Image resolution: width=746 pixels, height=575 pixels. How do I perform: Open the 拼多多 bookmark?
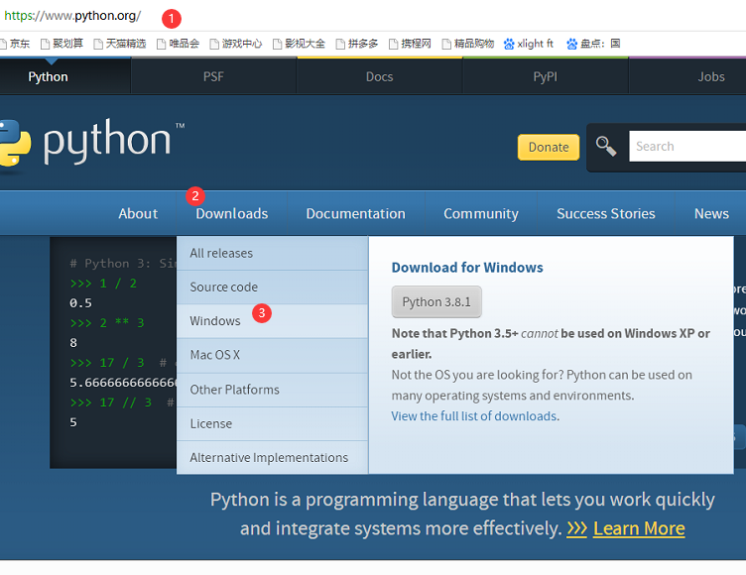click(x=357, y=44)
